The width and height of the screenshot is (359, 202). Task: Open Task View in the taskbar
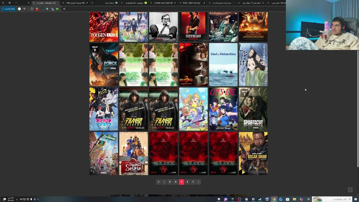click(x=308, y=199)
